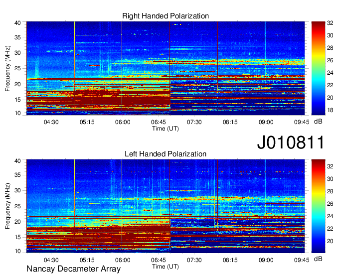
Task: Click 'Frequency (MHz)' axis label of Right Handed plot
Action: point(7,68)
